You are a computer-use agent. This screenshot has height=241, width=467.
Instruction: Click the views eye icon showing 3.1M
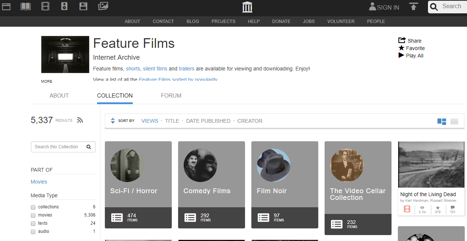422,208
